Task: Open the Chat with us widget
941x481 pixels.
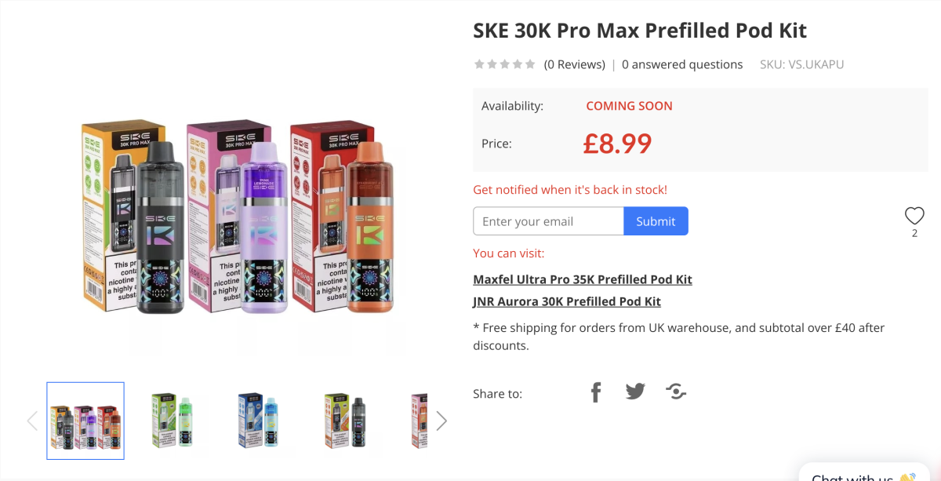Action: 863,473
